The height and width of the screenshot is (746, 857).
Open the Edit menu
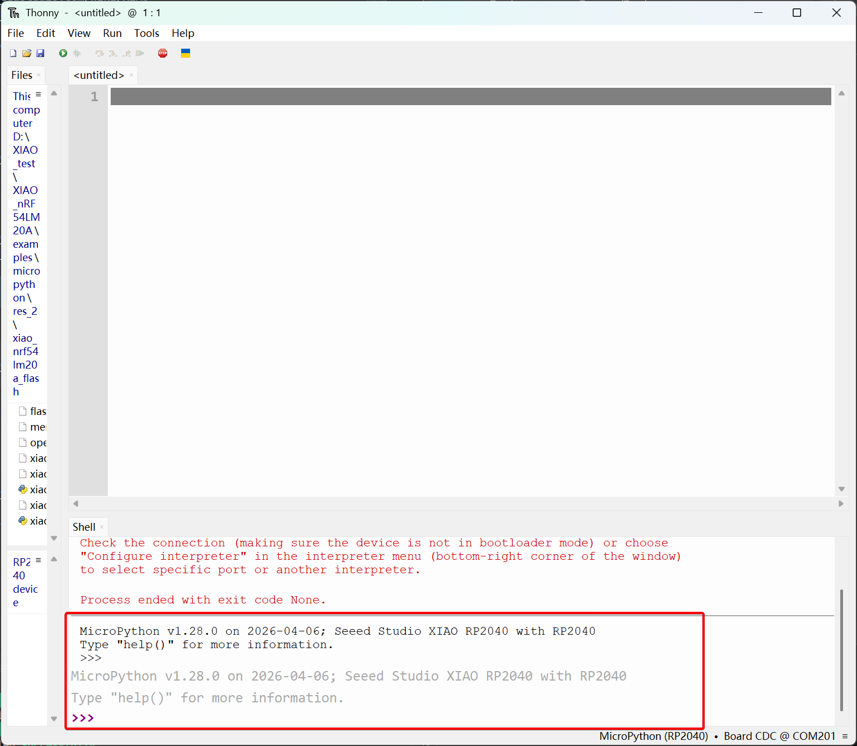(x=46, y=33)
